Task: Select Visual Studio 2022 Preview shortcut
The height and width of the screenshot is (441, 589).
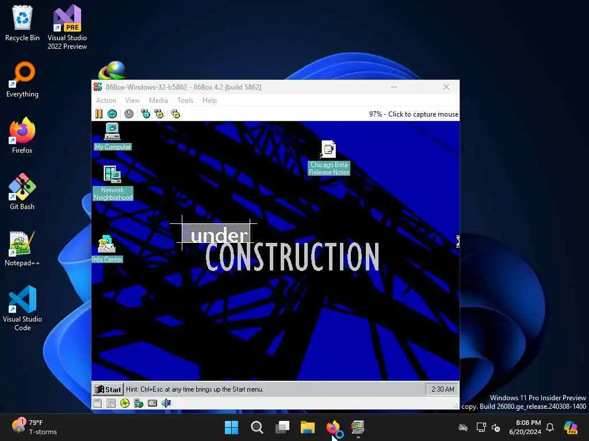Action: 67,27
